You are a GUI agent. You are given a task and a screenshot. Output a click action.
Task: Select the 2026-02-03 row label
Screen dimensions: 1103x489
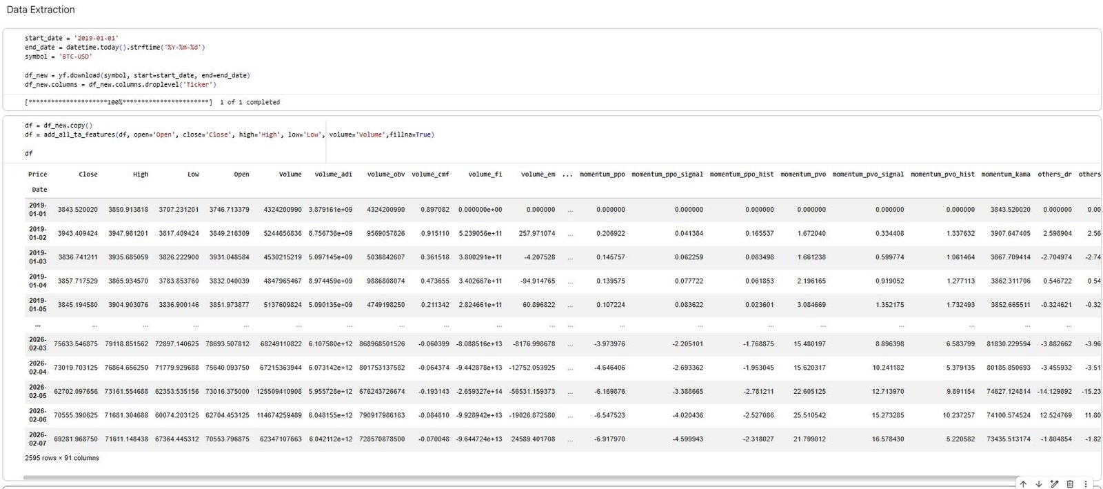pyautogui.click(x=38, y=344)
